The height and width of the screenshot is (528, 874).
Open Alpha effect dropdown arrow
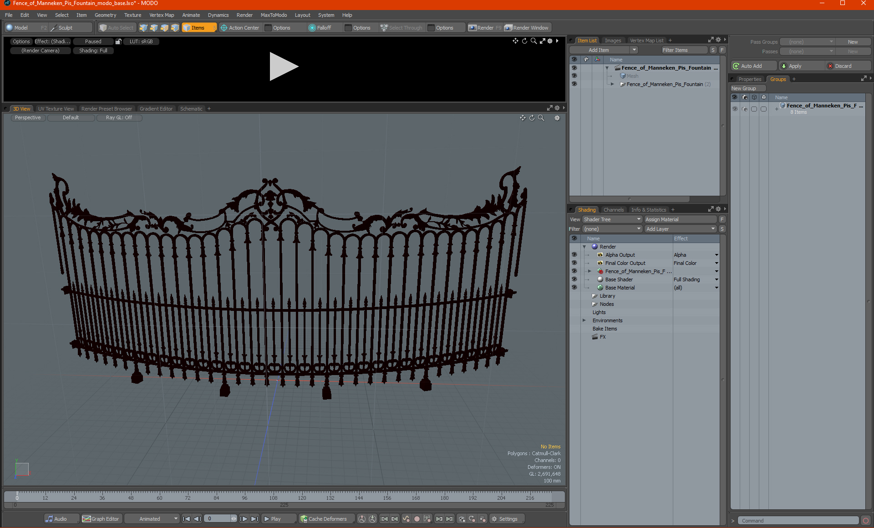716,255
